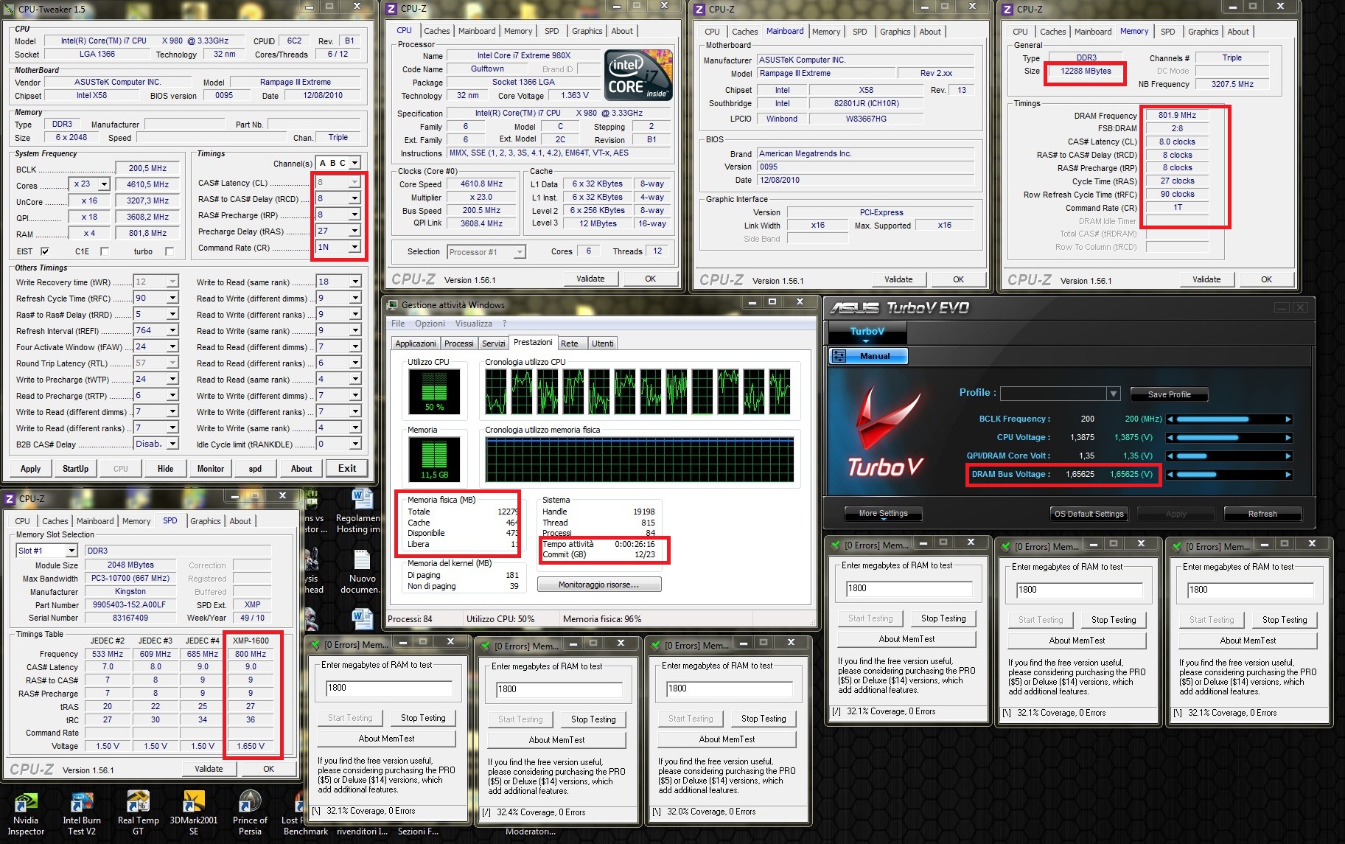Image resolution: width=1345 pixels, height=844 pixels.
Task: Click Gestione attività Windows title bar icon
Action: tap(391, 304)
